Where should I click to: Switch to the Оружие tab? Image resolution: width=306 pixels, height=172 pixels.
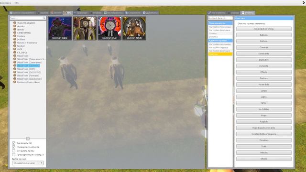coord(43,13)
